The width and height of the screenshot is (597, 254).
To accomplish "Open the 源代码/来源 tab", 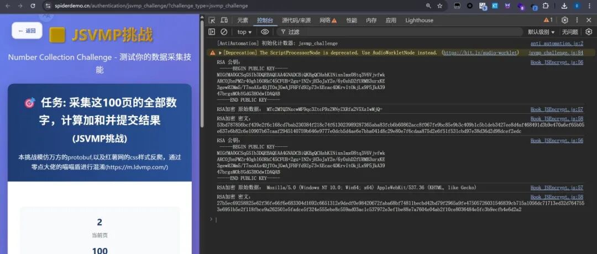I will 296,20.
